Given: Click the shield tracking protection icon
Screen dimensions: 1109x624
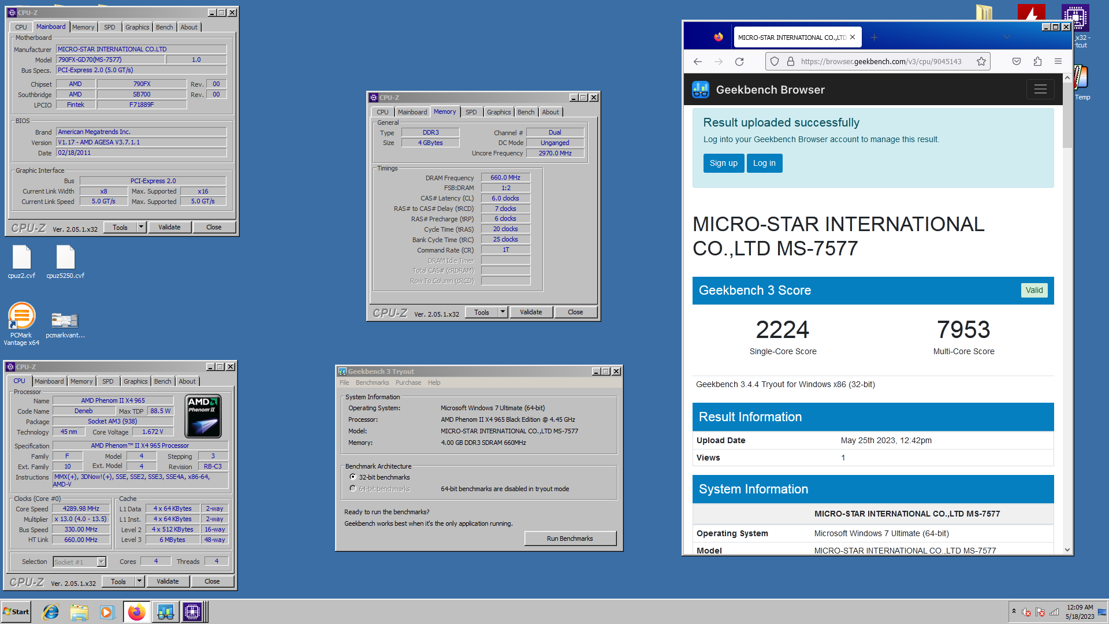Looking at the screenshot, I should [775, 62].
